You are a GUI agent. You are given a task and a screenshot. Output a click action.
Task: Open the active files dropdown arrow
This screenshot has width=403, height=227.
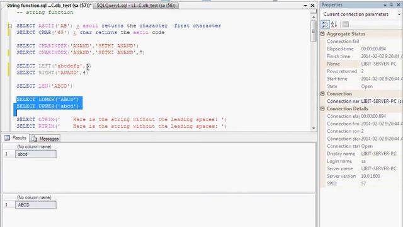[305, 6]
